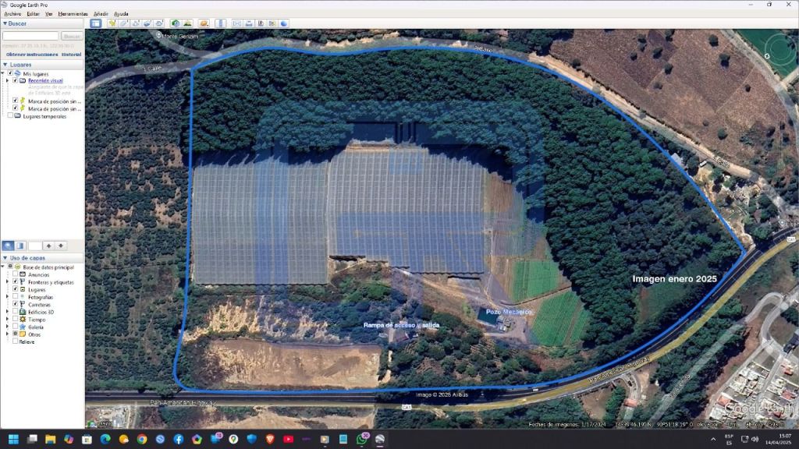Expand the Recorrido visual folder

(x=9, y=80)
